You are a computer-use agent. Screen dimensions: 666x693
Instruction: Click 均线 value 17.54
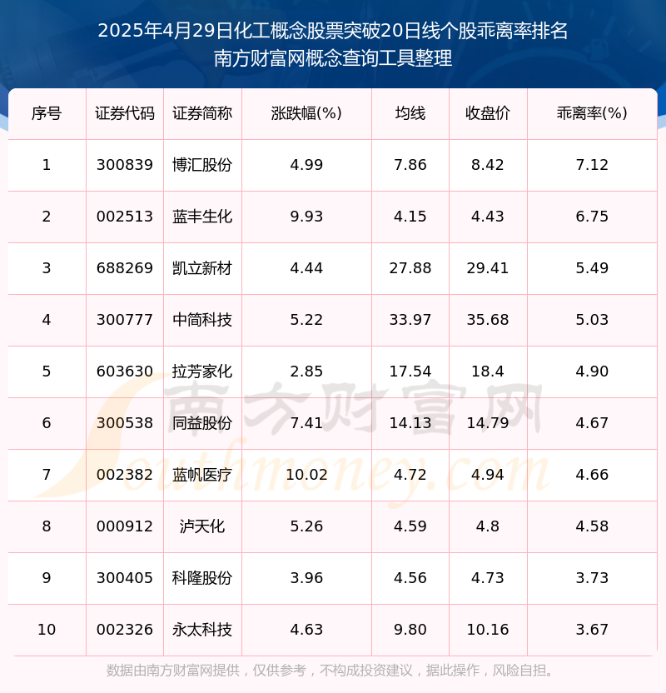(410, 371)
